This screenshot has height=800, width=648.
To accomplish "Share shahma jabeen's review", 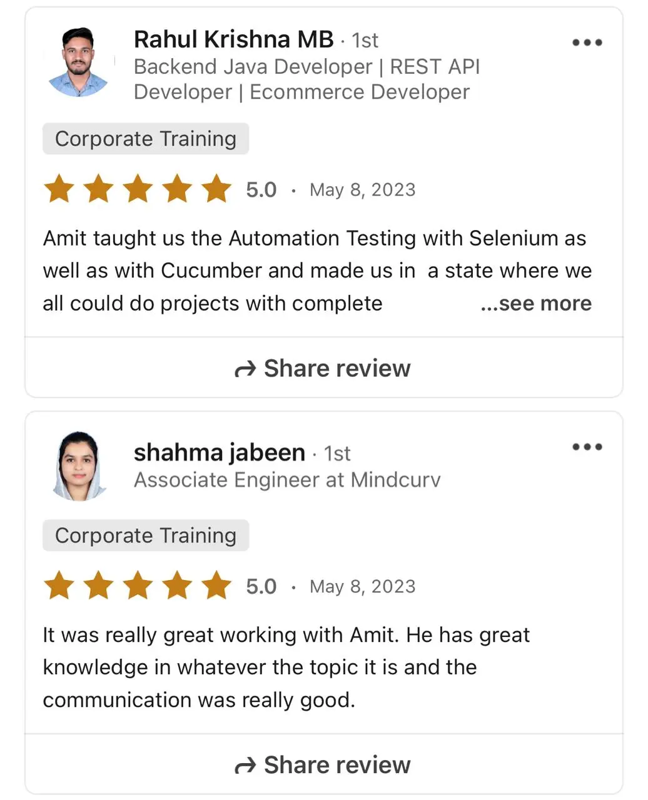I will 323,765.
